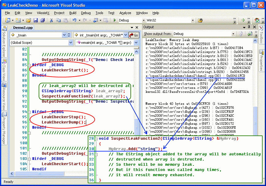Click the Visual Assist Go button

point(134,35)
